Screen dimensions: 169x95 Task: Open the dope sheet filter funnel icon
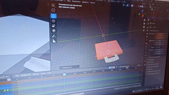click(x=116, y=67)
